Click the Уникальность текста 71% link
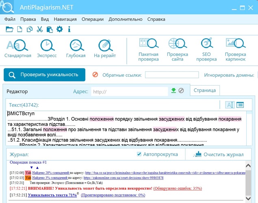The height and width of the screenshot is (203, 258). (52, 195)
